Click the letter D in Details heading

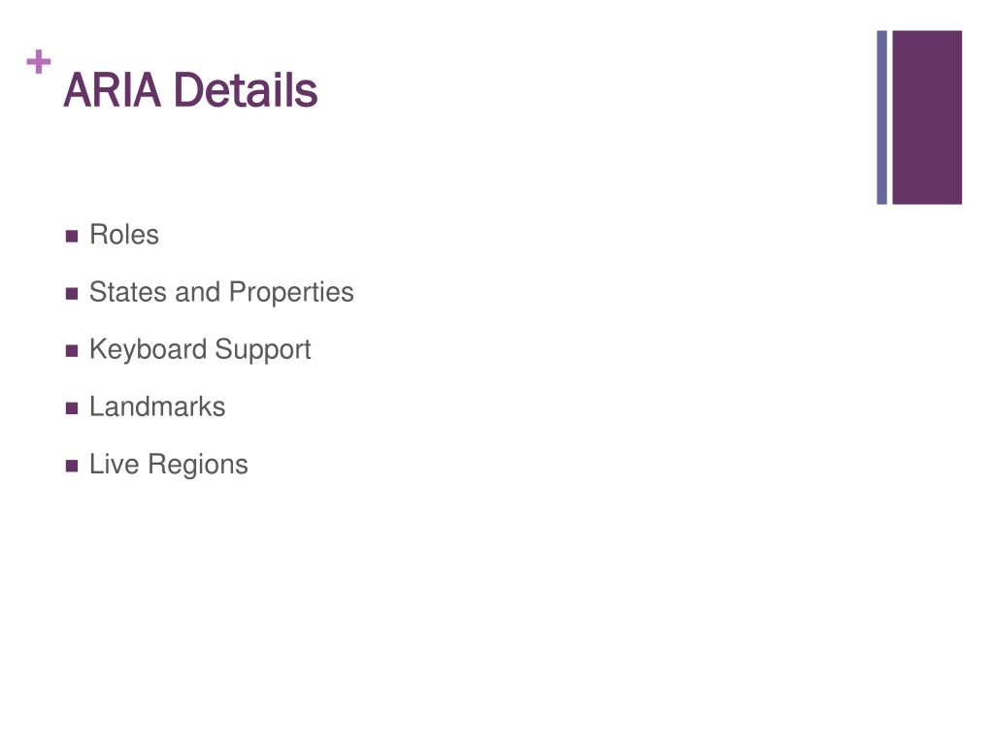pyautogui.click(x=188, y=90)
